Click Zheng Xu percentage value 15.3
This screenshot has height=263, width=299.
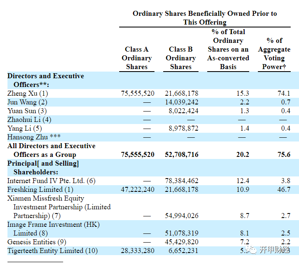(243, 94)
